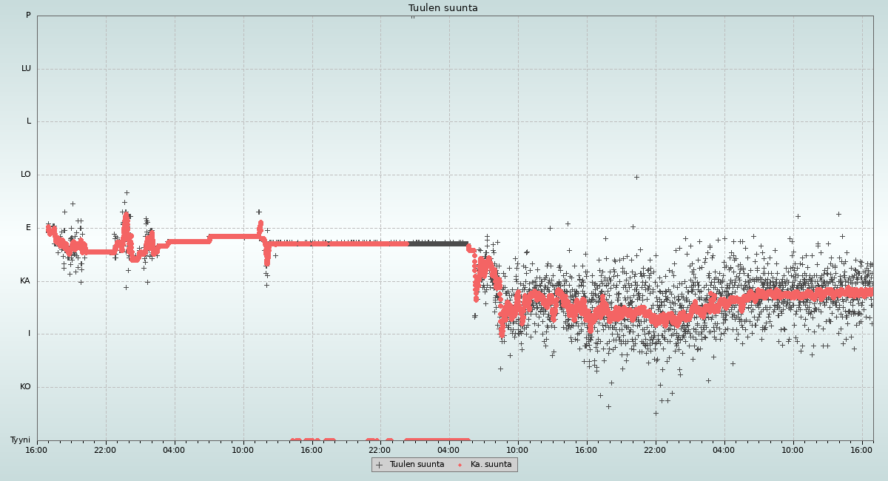Click the lone data point at chart top
Viewport: 888px width, 481px height.
click(x=413, y=16)
